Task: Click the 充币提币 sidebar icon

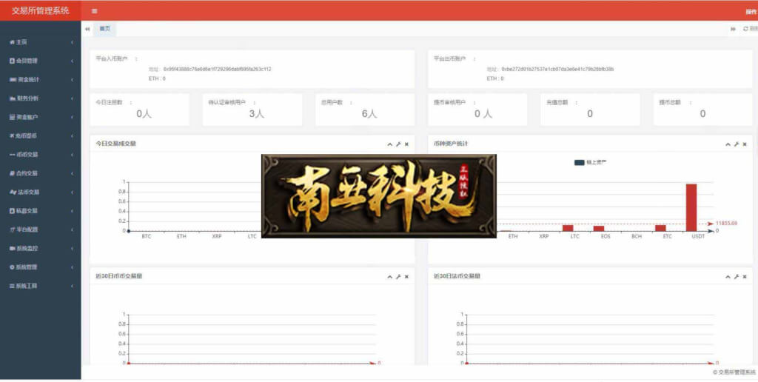Action: click(x=12, y=136)
